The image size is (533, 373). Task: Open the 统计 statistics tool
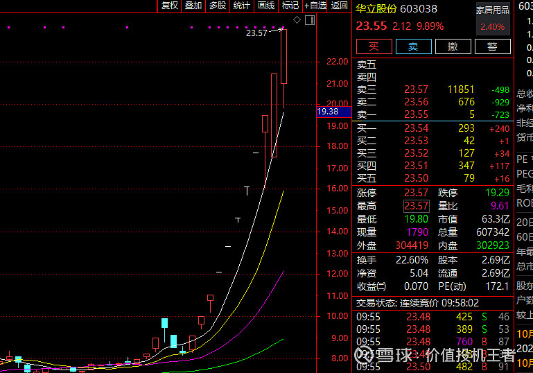pos(242,6)
